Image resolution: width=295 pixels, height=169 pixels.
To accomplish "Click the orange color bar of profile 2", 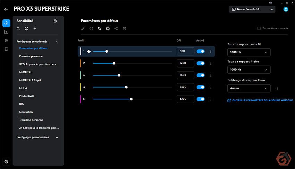I will [x=81, y=63].
